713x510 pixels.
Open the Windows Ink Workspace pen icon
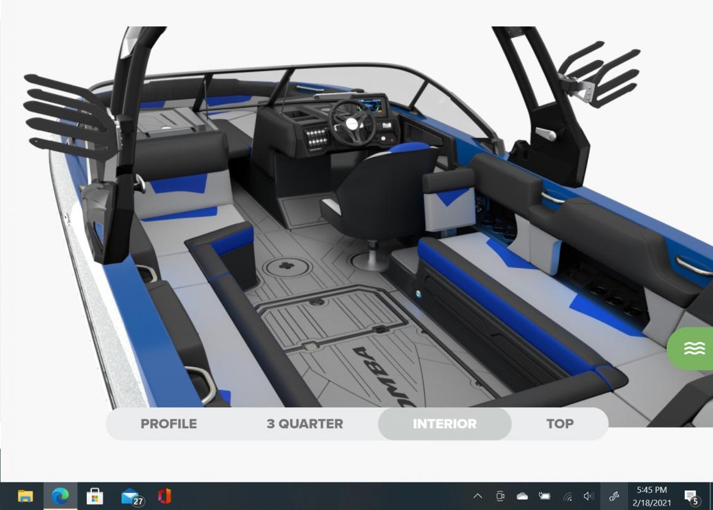coord(613,496)
